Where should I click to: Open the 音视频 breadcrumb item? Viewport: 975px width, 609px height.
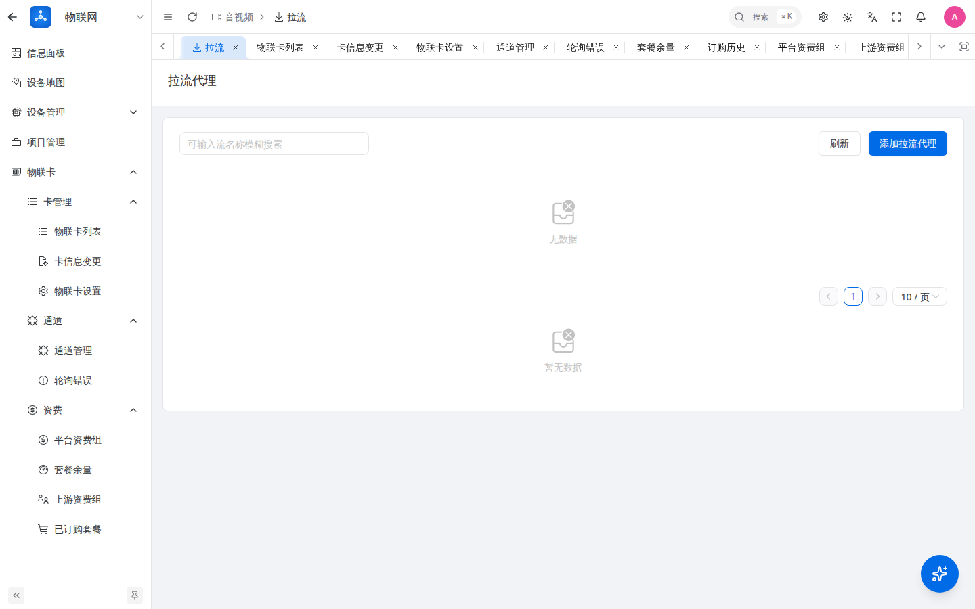coord(232,17)
